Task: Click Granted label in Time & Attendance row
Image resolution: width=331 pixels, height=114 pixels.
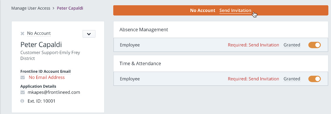Action: 292,79
